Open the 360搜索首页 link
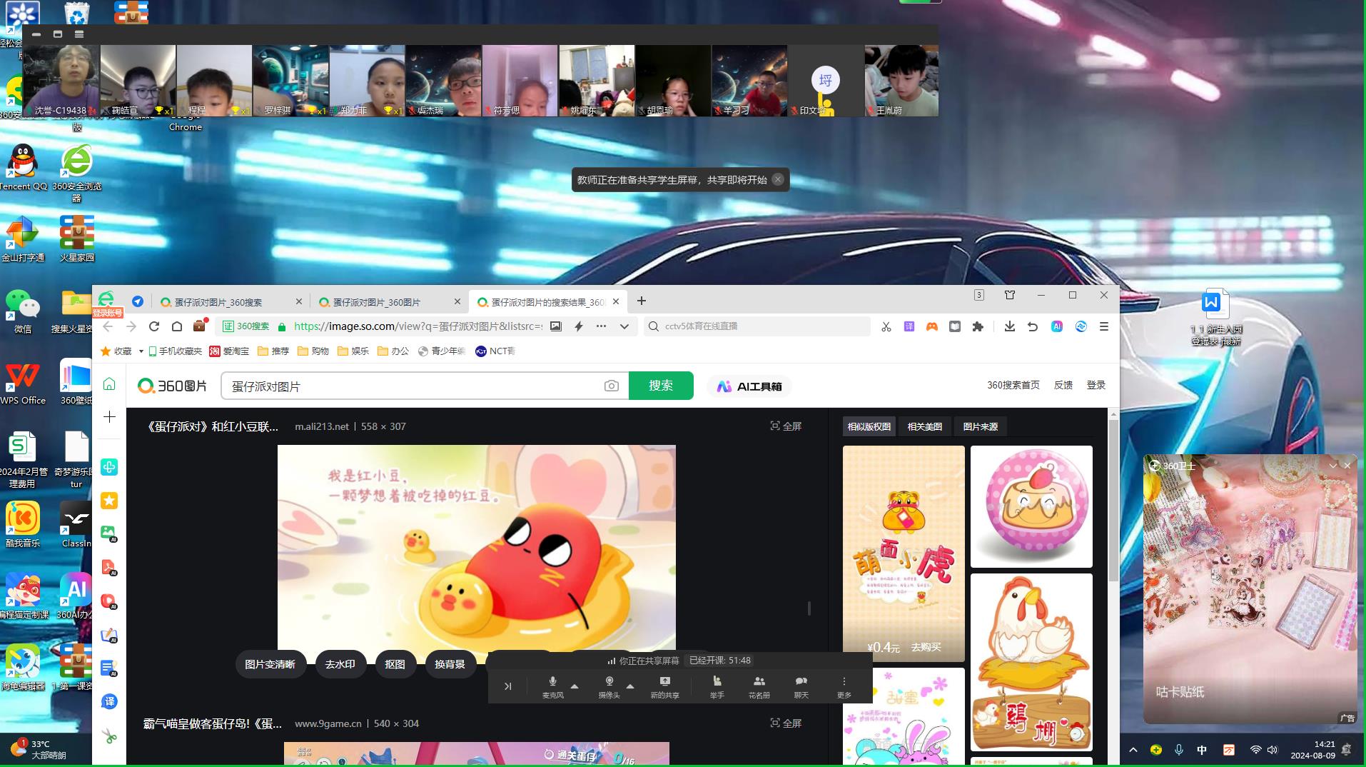The width and height of the screenshot is (1366, 767). click(1013, 385)
